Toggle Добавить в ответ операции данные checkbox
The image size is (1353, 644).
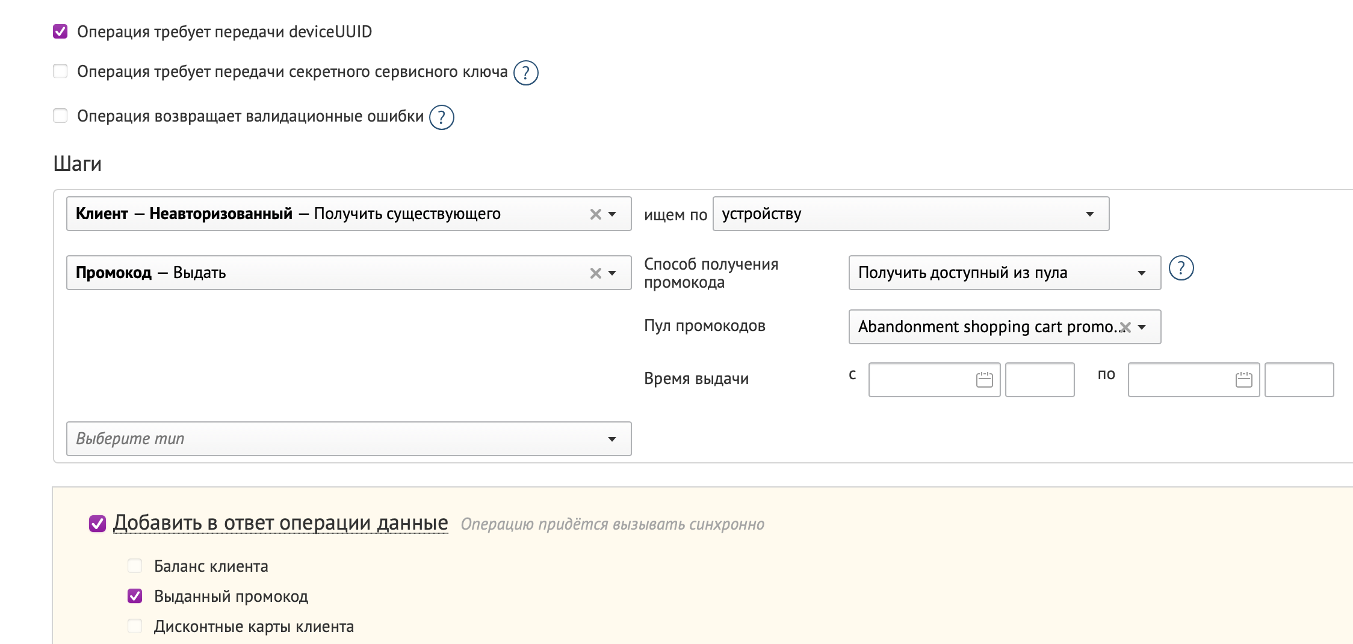(98, 524)
